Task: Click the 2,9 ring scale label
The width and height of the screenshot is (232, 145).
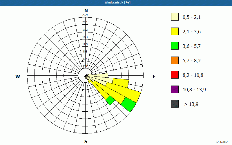Action: click(x=85, y=66)
